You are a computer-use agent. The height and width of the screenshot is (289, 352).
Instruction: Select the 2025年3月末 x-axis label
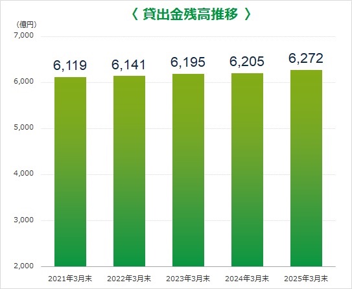306,279
